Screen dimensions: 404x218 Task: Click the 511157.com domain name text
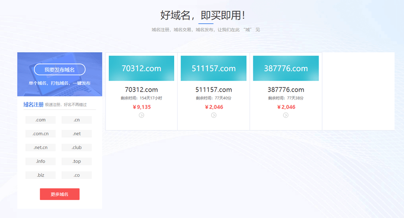pyautogui.click(x=214, y=90)
